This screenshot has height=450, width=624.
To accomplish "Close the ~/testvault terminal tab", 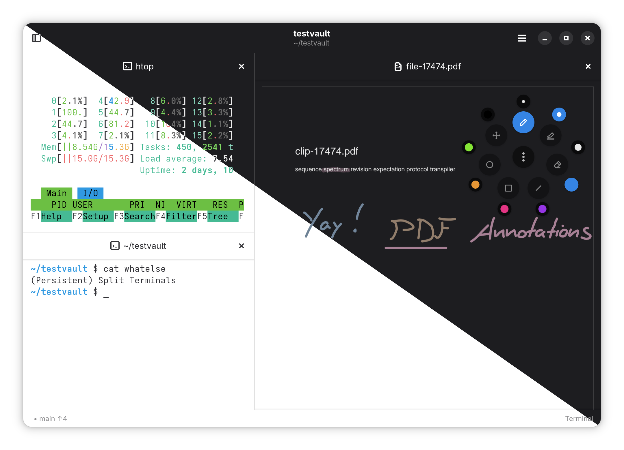I will [242, 246].
